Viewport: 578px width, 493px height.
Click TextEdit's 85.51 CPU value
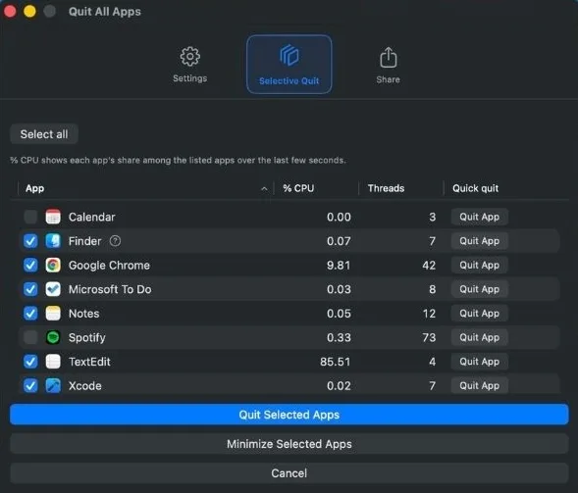pyautogui.click(x=335, y=362)
